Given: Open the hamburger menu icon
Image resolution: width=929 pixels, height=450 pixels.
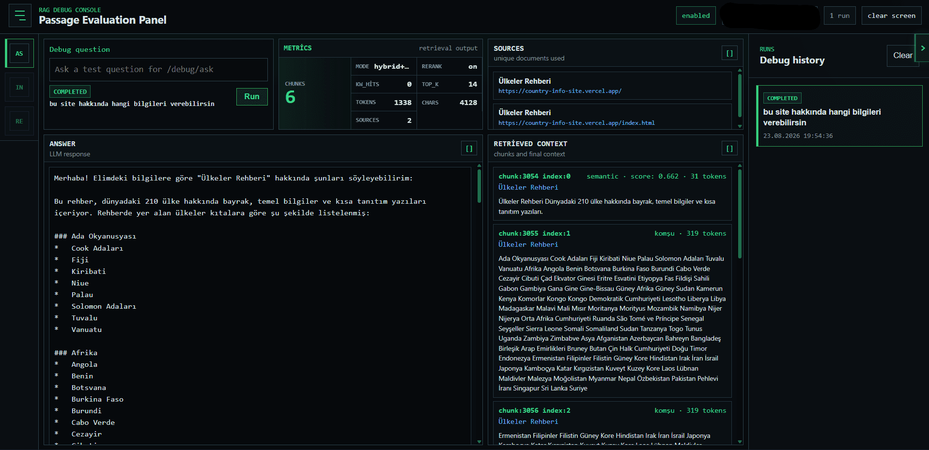Looking at the screenshot, I should tap(20, 15).
